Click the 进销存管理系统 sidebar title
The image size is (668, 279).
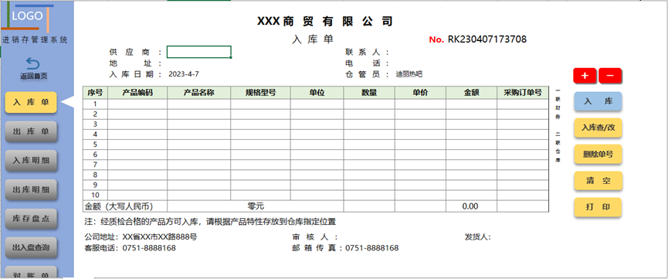point(35,40)
